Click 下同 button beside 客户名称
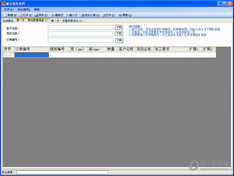Screen dimensions: 234x176 tap(119, 28)
